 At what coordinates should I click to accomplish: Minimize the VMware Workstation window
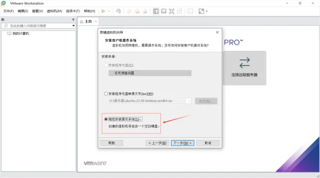(x=287, y=3)
